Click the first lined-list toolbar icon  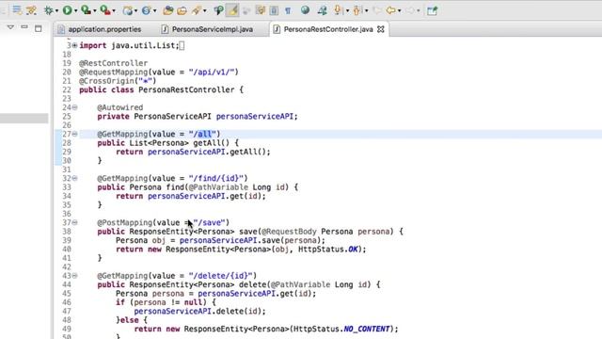[x=17, y=9]
